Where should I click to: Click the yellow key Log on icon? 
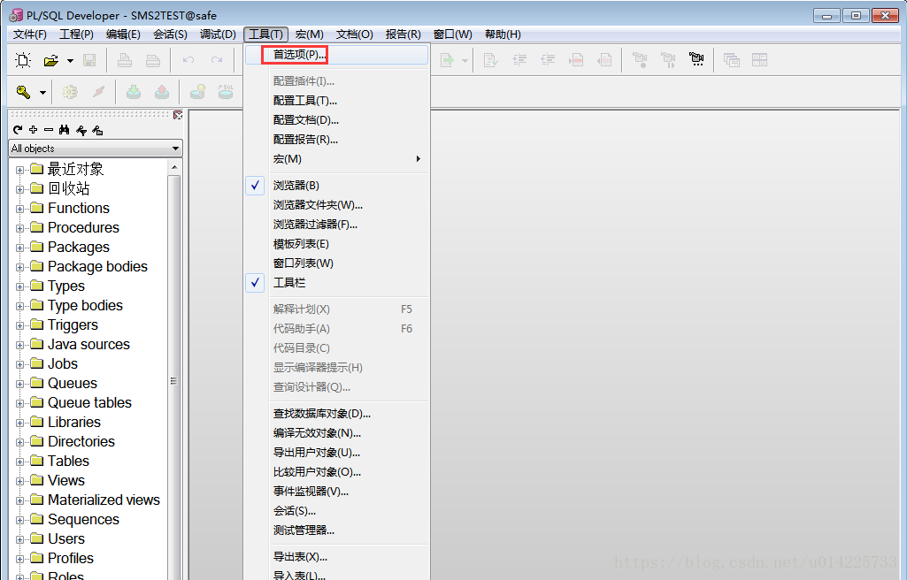tap(23, 92)
